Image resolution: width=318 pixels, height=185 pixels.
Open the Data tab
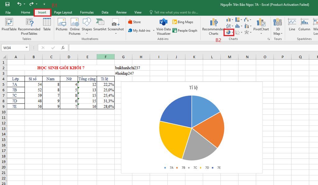105,12
